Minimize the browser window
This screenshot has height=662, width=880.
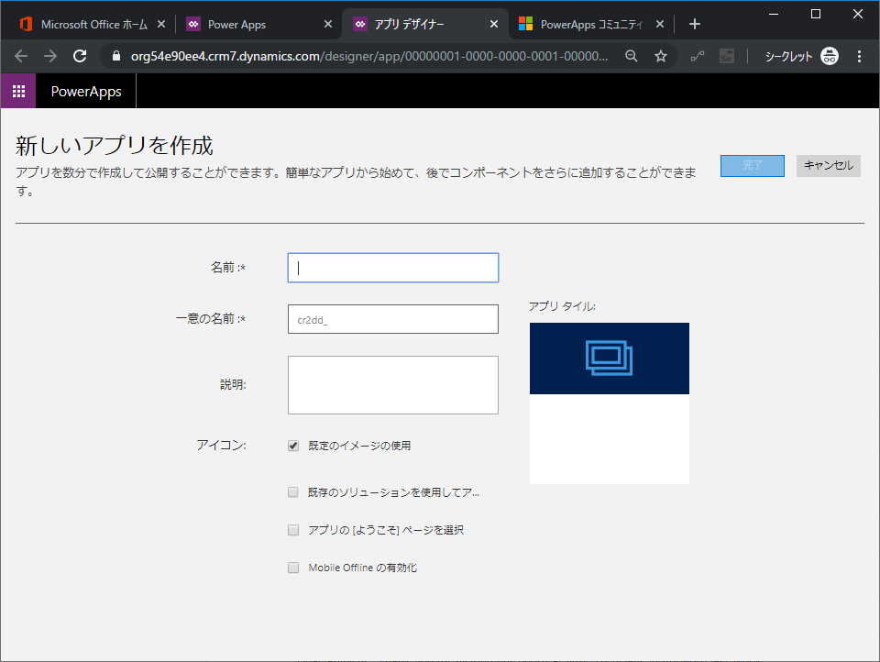(x=774, y=14)
